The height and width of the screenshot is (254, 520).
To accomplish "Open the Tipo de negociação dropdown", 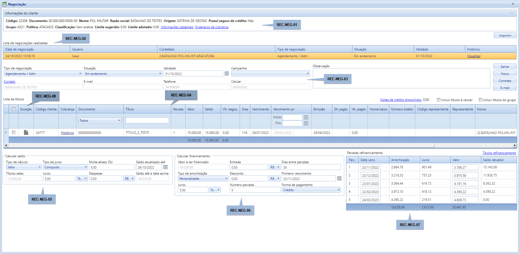I will [43, 74].
